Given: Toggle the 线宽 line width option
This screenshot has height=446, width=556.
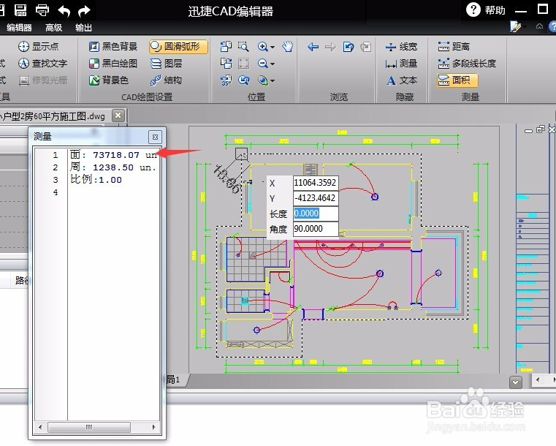Looking at the screenshot, I should point(401,47).
